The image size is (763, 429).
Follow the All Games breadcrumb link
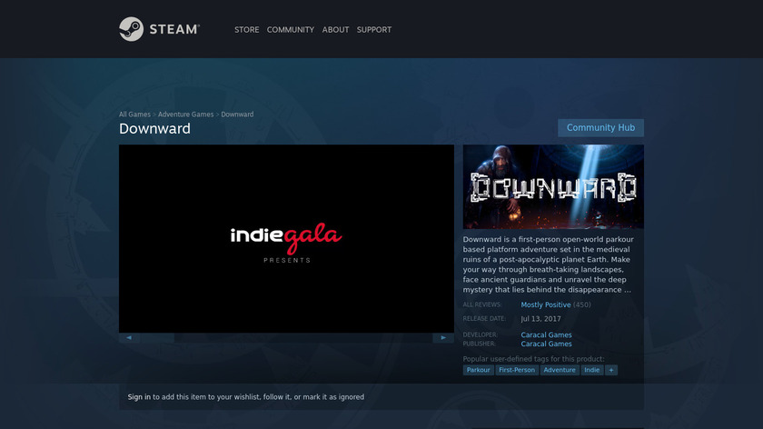click(x=134, y=115)
